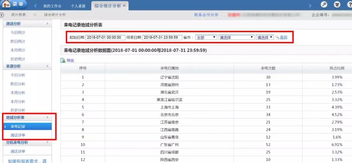Click the 起始日期 input field
352x163 pixels.
click(105, 37)
